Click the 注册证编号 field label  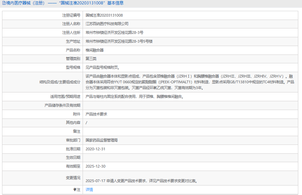(71, 15)
